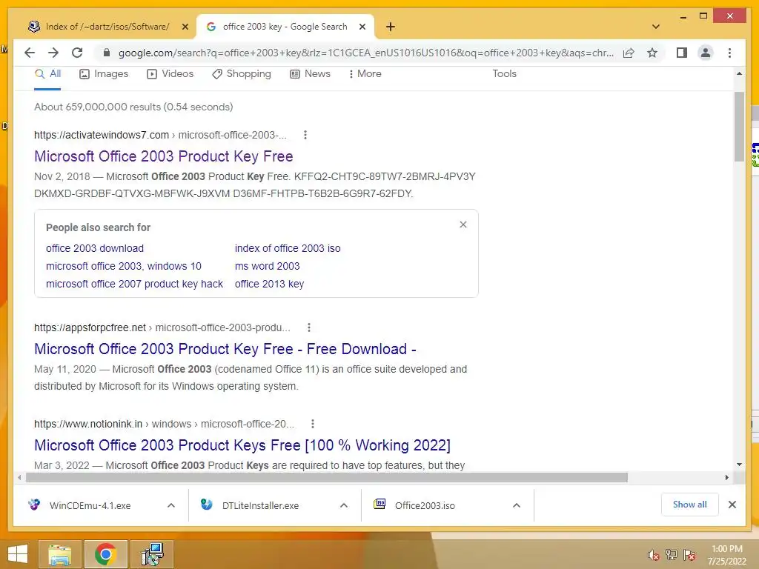This screenshot has width=759, height=569.
Task: Click the padlock site info icon
Action: (x=107, y=53)
